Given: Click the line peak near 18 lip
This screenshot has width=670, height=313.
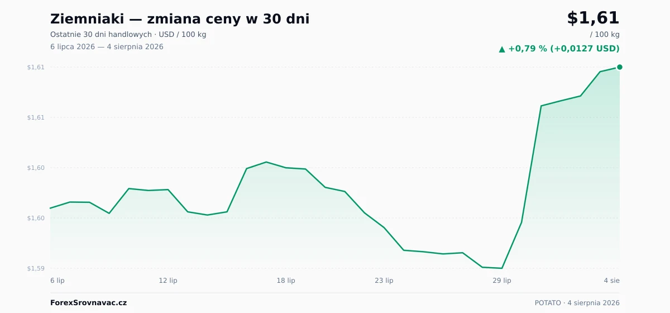Looking at the screenshot, I should [x=266, y=162].
